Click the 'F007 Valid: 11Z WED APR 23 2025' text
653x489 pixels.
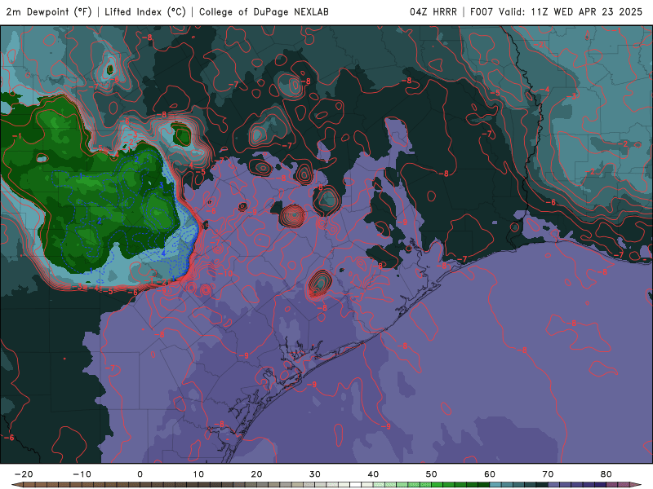point(556,11)
